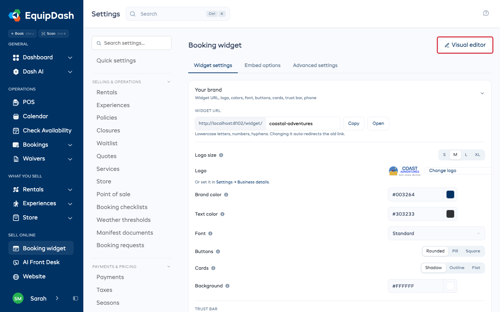Open Quick settings in settings list
Image resolution: width=500 pixels, height=312 pixels.
[x=116, y=61]
